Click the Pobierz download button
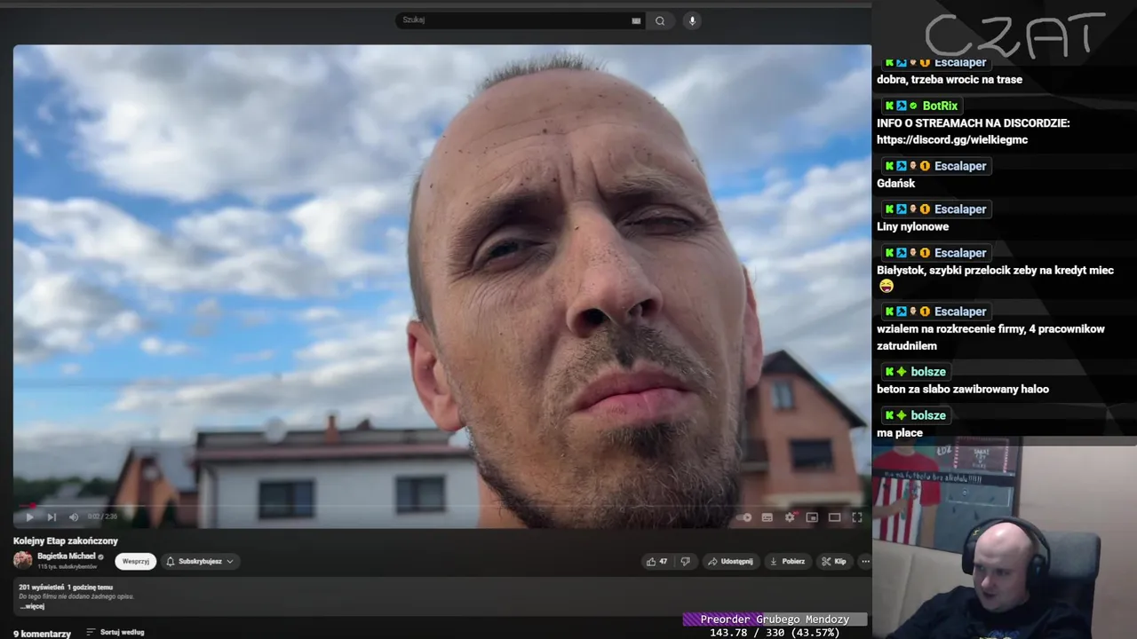Viewport: 1137px width, 639px height. click(x=787, y=561)
